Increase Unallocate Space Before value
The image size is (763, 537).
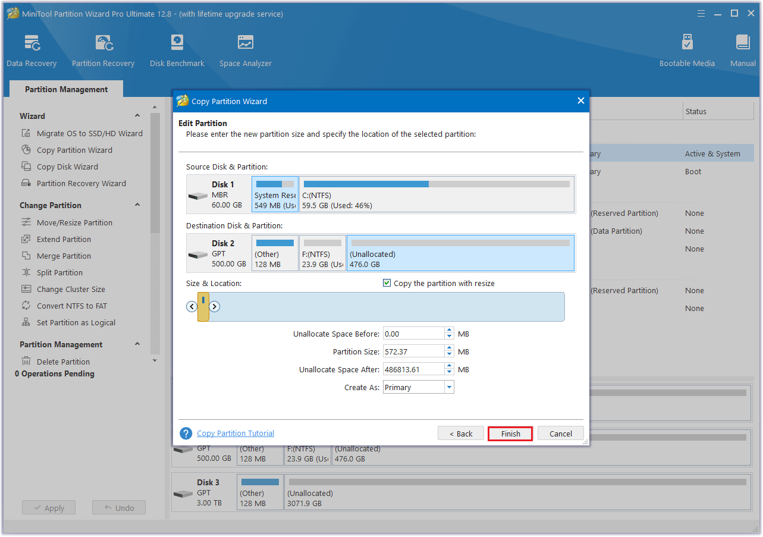[x=450, y=331]
